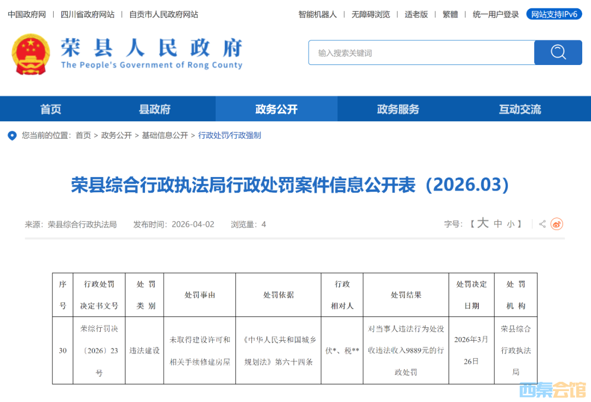Screen dimensions: 591x402
Task: Click the 统一用户登录 login link
Action: (x=496, y=14)
